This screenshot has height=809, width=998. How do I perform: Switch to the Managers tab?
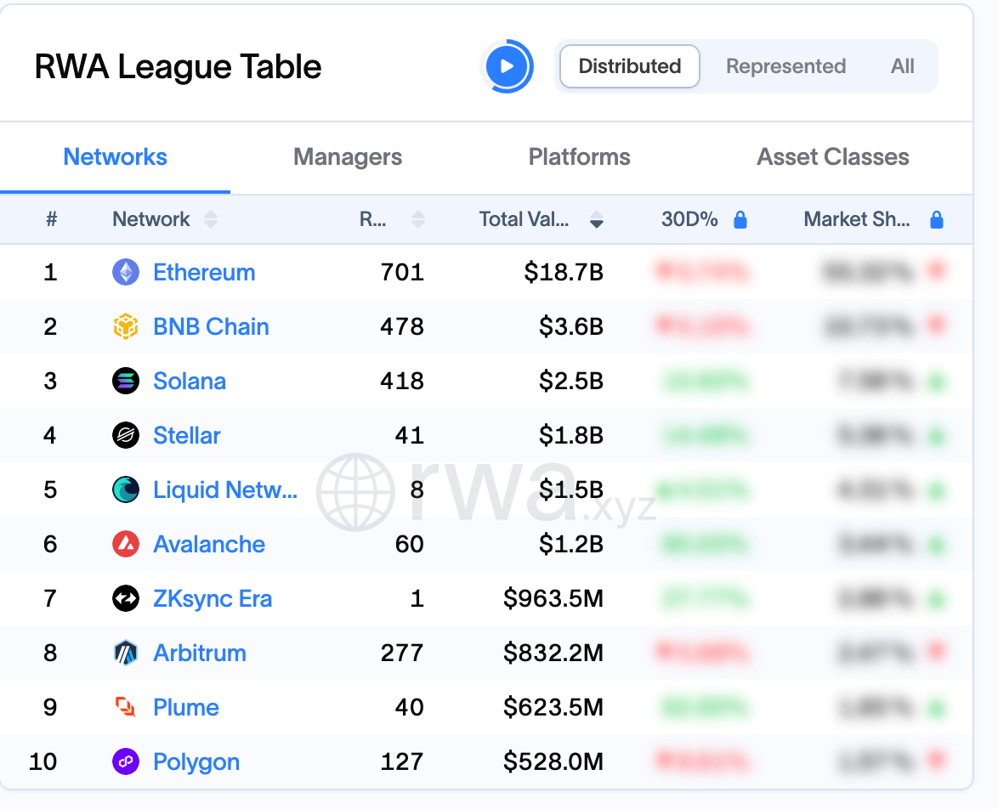(x=348, y=157)
